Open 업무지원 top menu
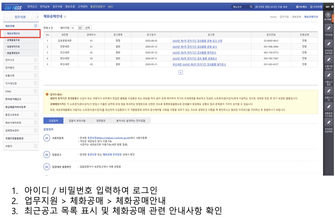 click(x=57, y=7)
